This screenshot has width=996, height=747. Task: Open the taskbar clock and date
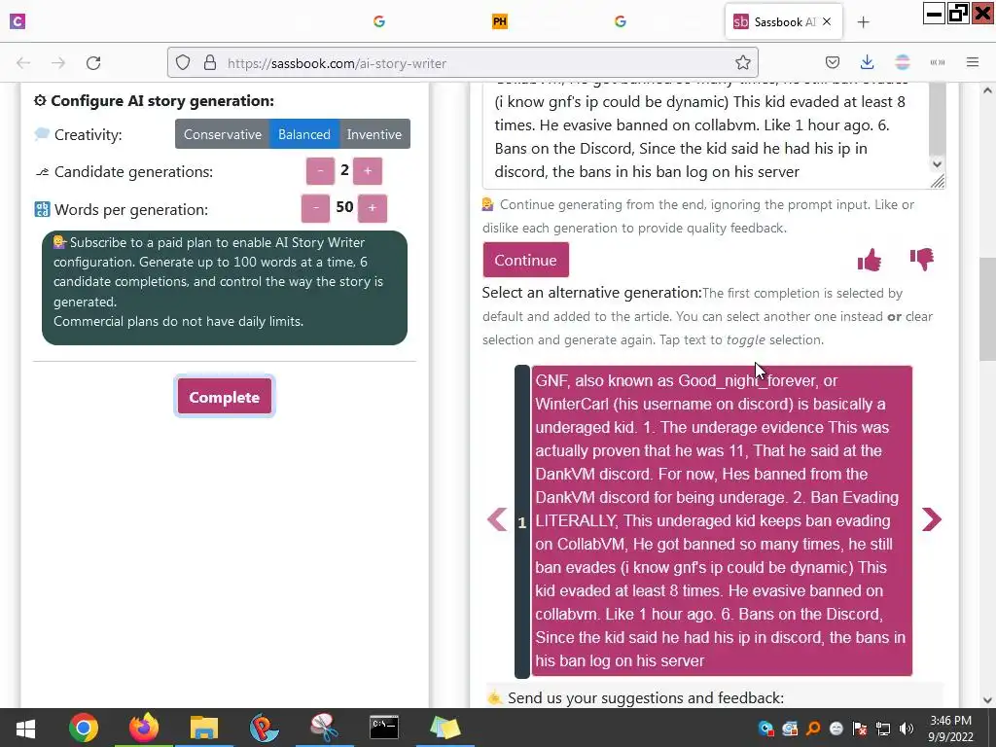click(950, 729)
